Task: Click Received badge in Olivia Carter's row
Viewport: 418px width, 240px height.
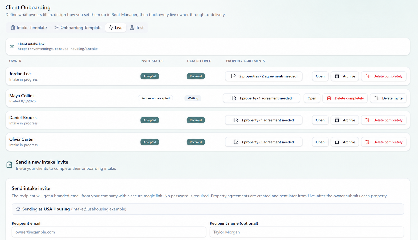Action: click(196, 142)
